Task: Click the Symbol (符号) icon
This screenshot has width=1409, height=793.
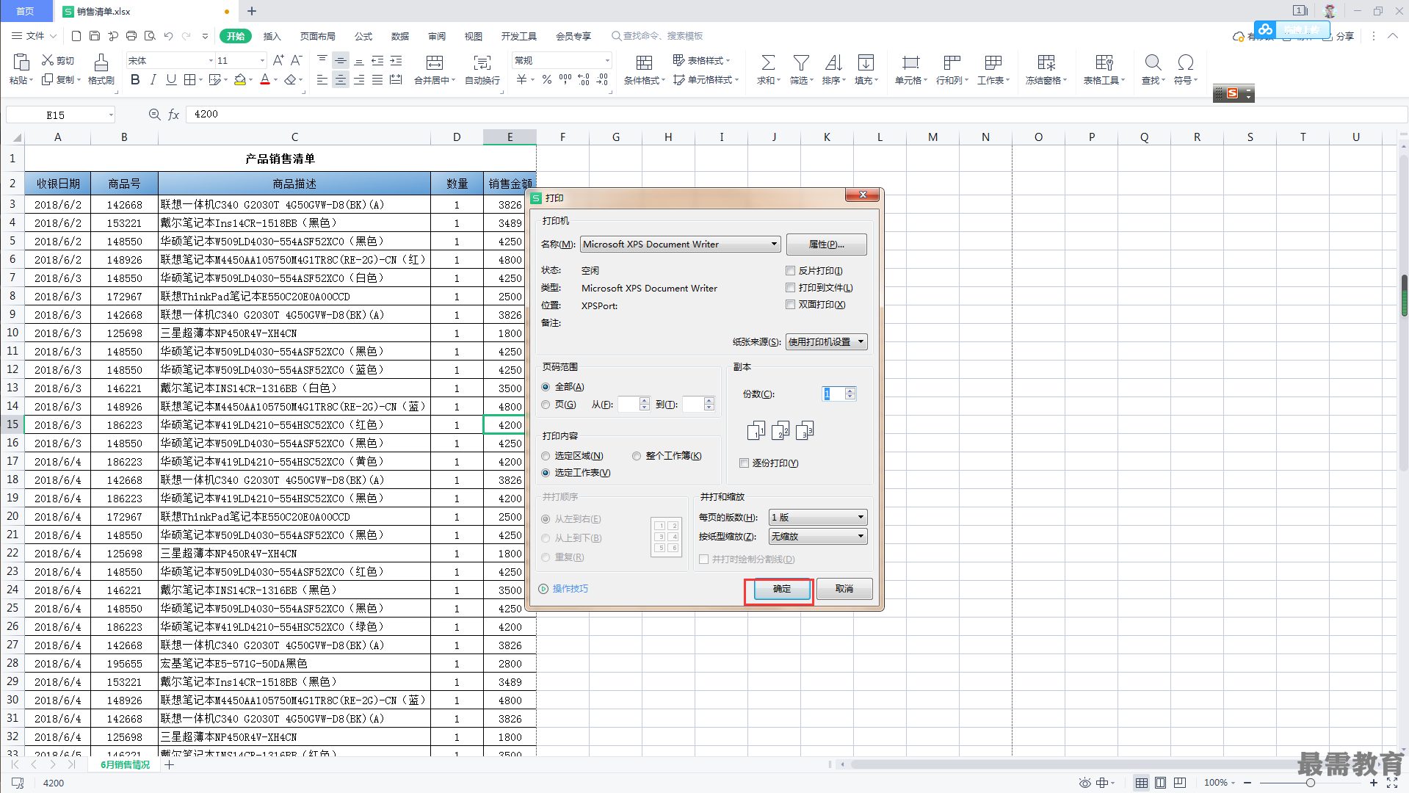Action: coord(1185,62)
